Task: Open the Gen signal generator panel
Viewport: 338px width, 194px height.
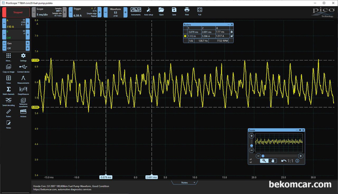Action: (16, 43)
